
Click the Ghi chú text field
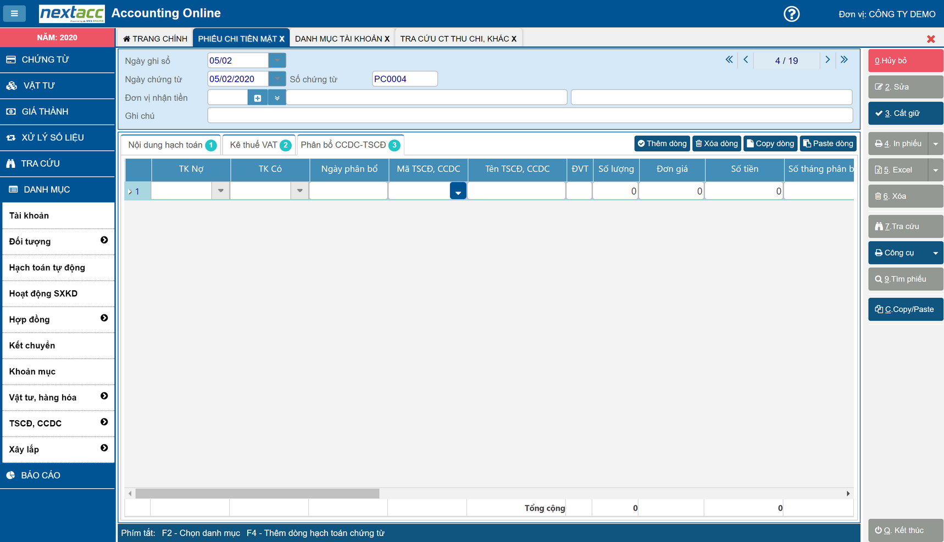[530, 116]
